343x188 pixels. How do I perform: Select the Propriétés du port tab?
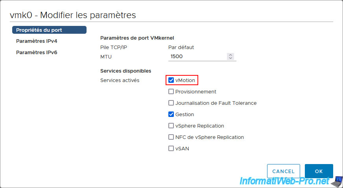coord(49,30)
